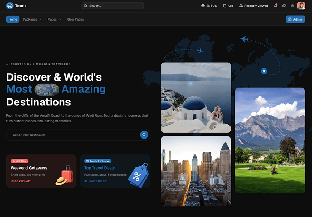This screenshot has width=312, height=217.
Task: Click the airplane icon near the pin route
Action: (x=245, y=38)
